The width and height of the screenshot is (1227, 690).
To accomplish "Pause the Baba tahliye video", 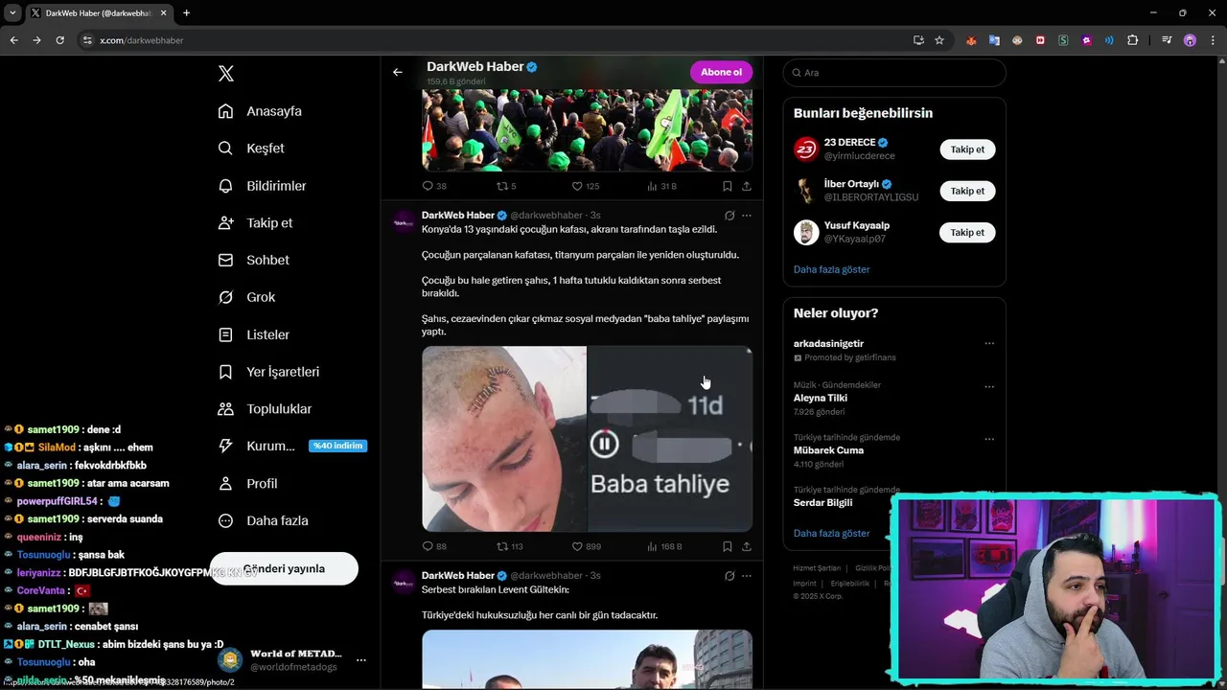I will [604, 444].
